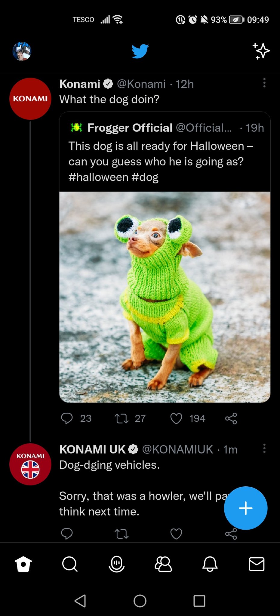This screenshot has width=280, height=616.
Task: Retweet the KONAMI UK tweet
Action: 122,534
